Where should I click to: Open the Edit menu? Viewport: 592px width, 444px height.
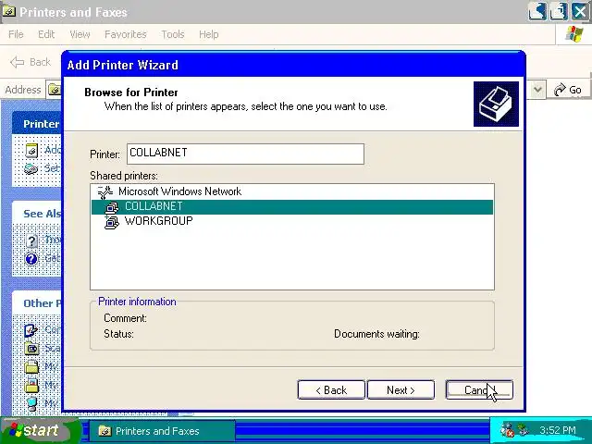click(x=46, y=34)
